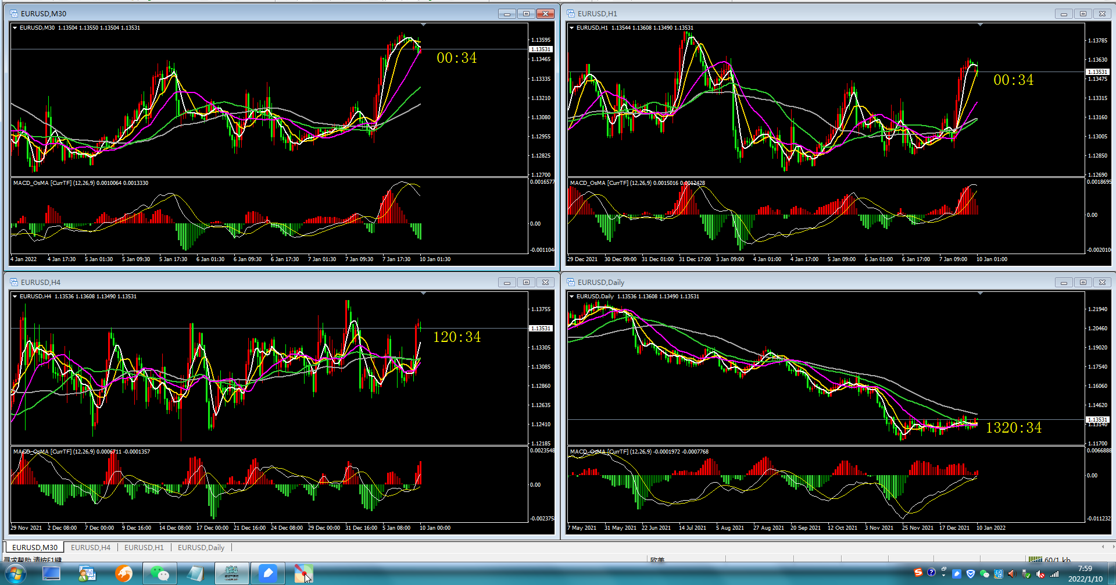This screenshot has height=585, width=1116.
Task: Click the EURUSD,Daily window title icon
Action: (571, 282)
